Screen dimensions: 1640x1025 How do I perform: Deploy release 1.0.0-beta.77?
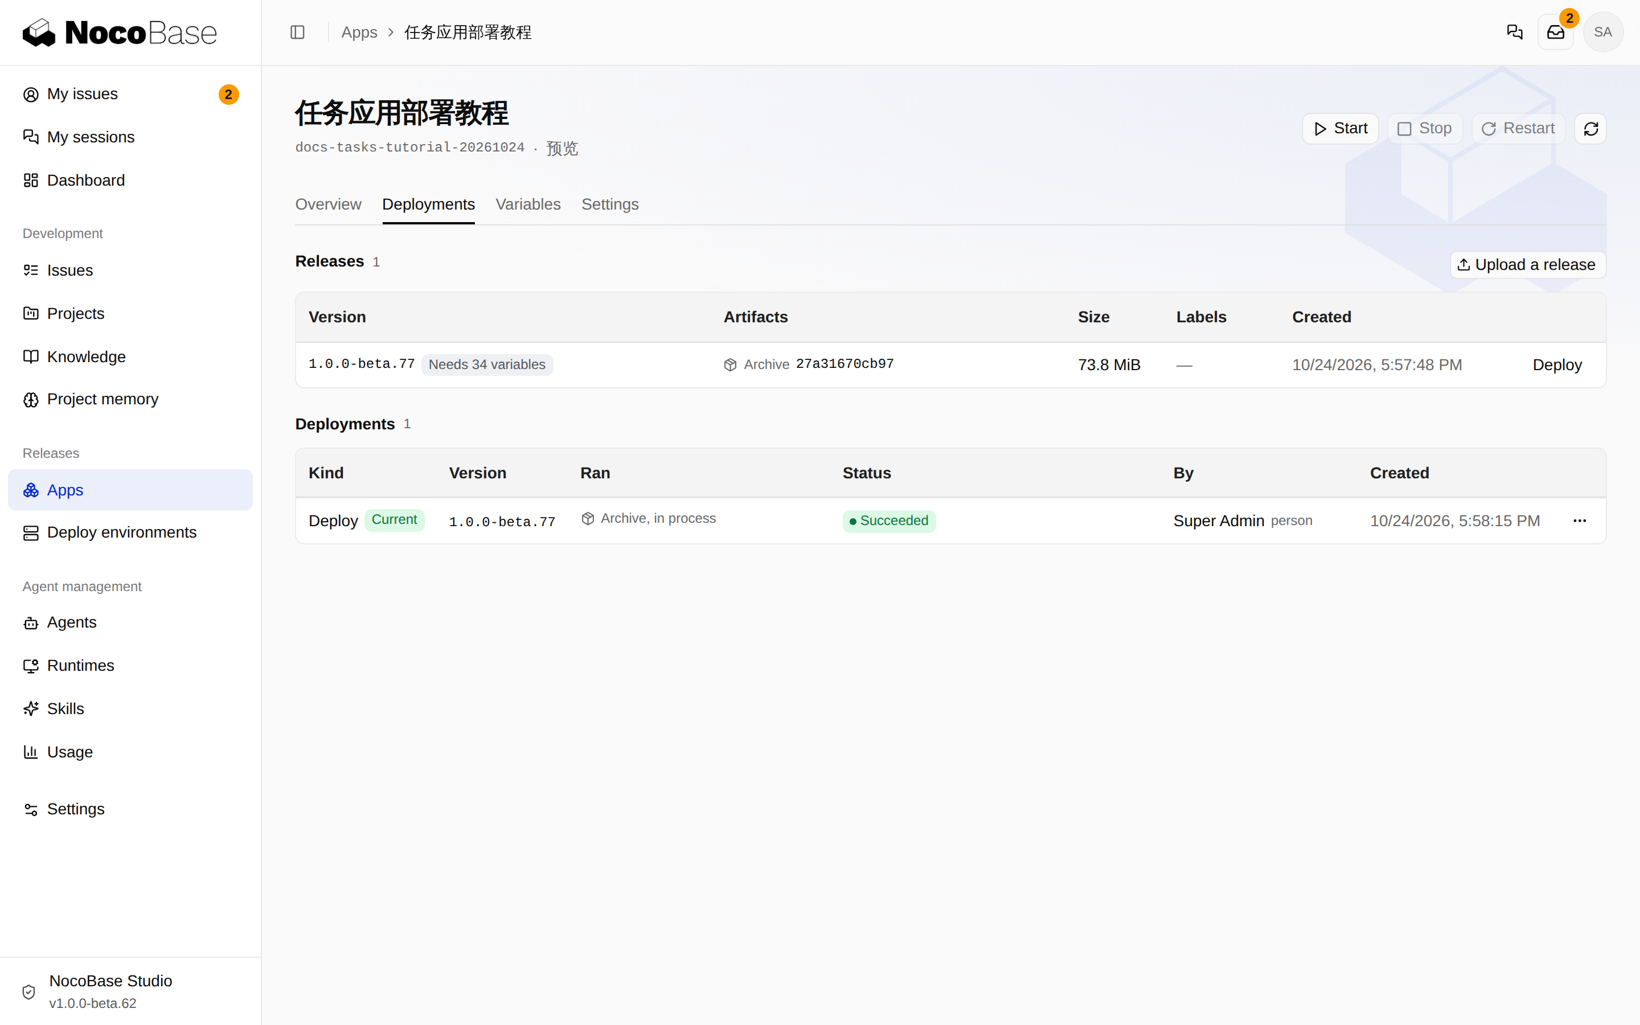[x=1557, y=366]
